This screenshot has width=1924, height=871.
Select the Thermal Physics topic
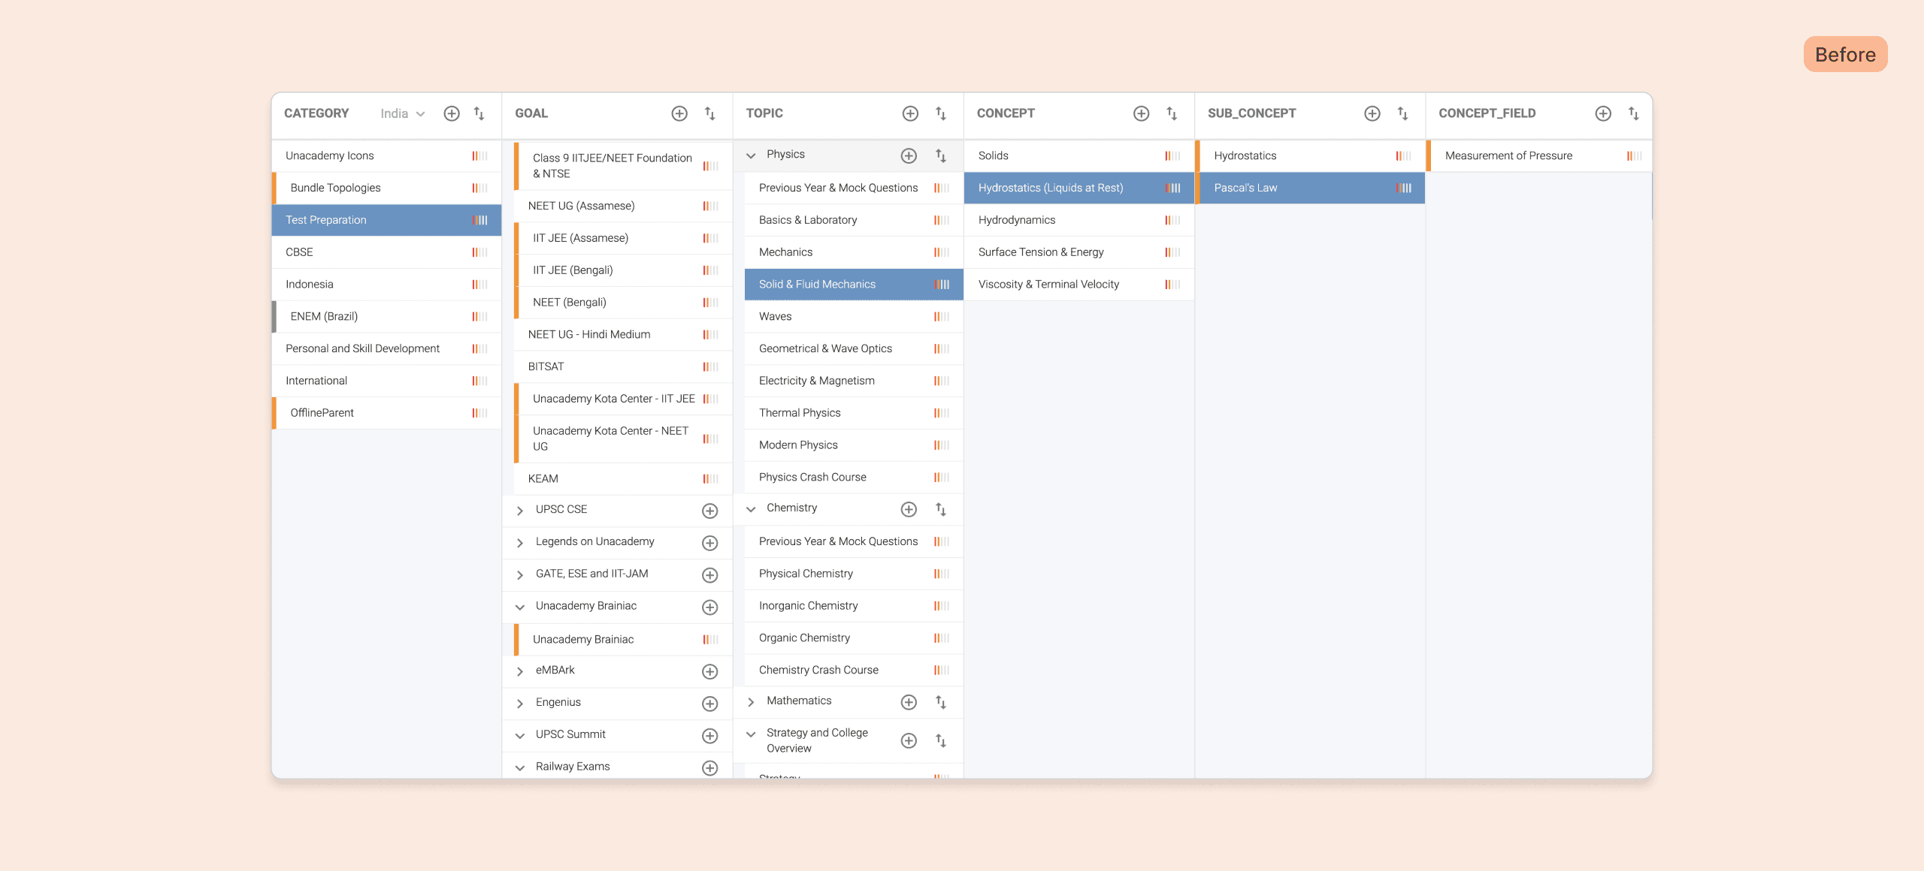tap(800, 413)
